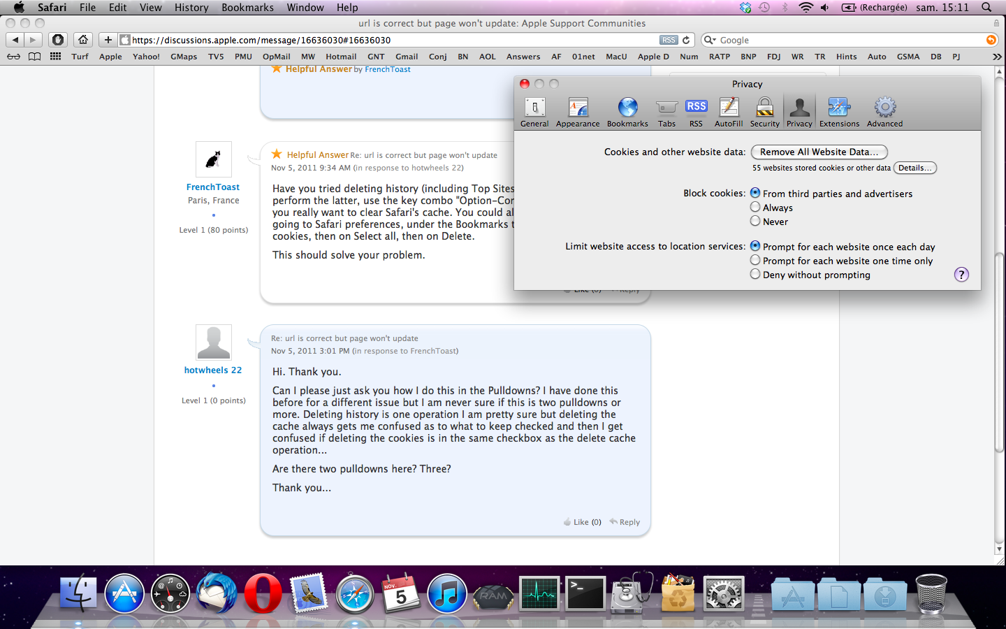
Task: Select Deny without prompting for location services
Action: pyautogui.click(x=755, y=274)
